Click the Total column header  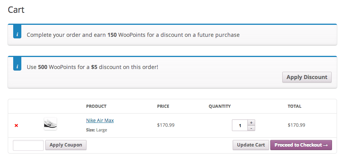(x=294, y=106)
